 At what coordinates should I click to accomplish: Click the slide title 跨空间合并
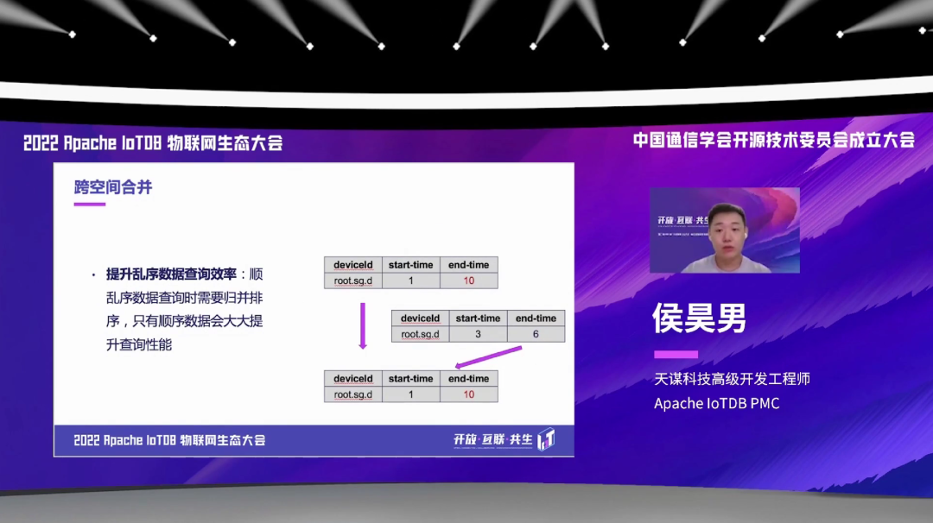click(x=113, y=187)
